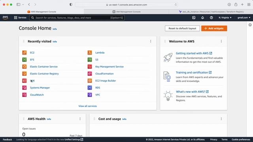
Task: Click the Feedback link in footer
Action: [x=7, y=140]
